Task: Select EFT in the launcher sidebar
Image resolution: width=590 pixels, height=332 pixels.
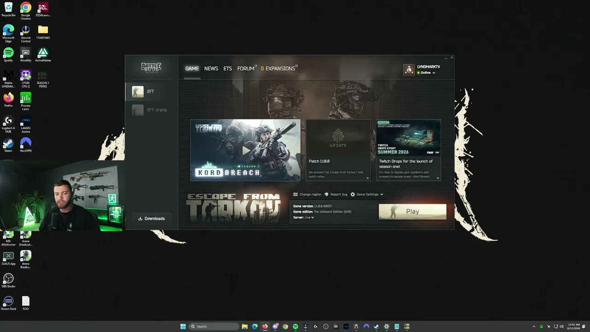Action: [x=152, y=91]
